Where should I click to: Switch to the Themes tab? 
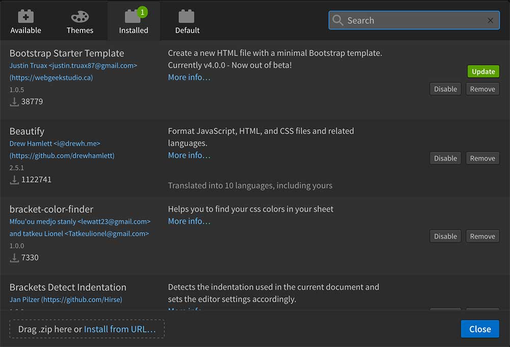(x=80, y=22)
